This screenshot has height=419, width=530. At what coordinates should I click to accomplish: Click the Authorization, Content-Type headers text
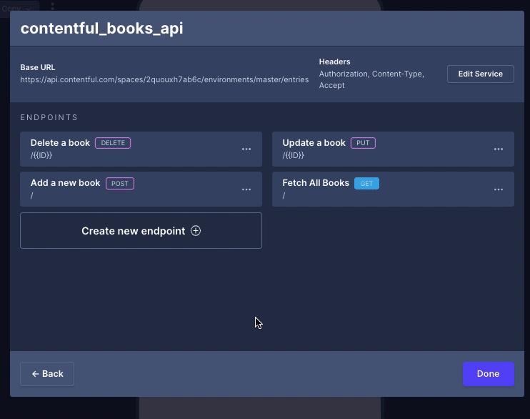[x=371, y=79]
